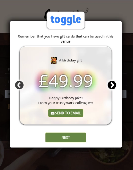133x170 pixels.
Task: Continue with the green NEXT button
Action: (x=66, y=137)
